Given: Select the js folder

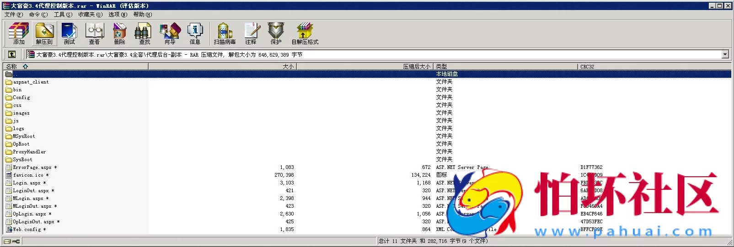Looking at the screenshot, I should 16,121.
